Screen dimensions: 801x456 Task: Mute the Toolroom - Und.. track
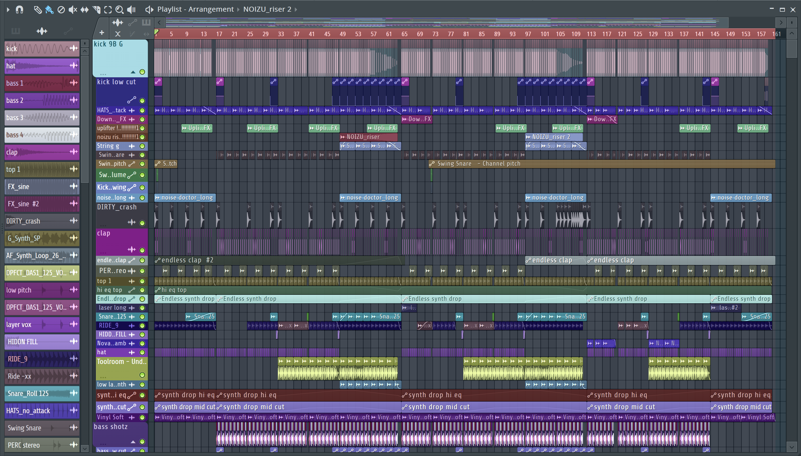142,375
